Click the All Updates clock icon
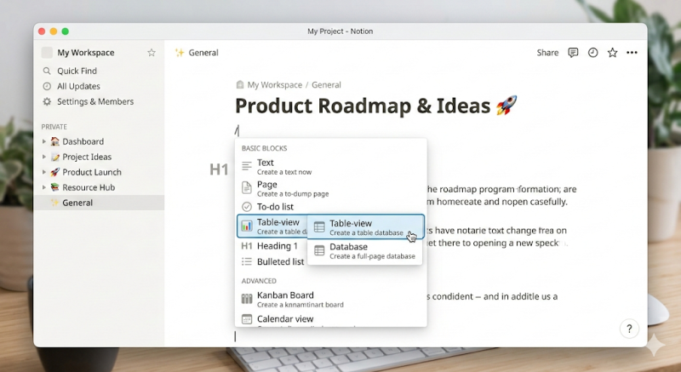This screenshot has height=372, width=681. pyautogui.click(x=47, y=86)
